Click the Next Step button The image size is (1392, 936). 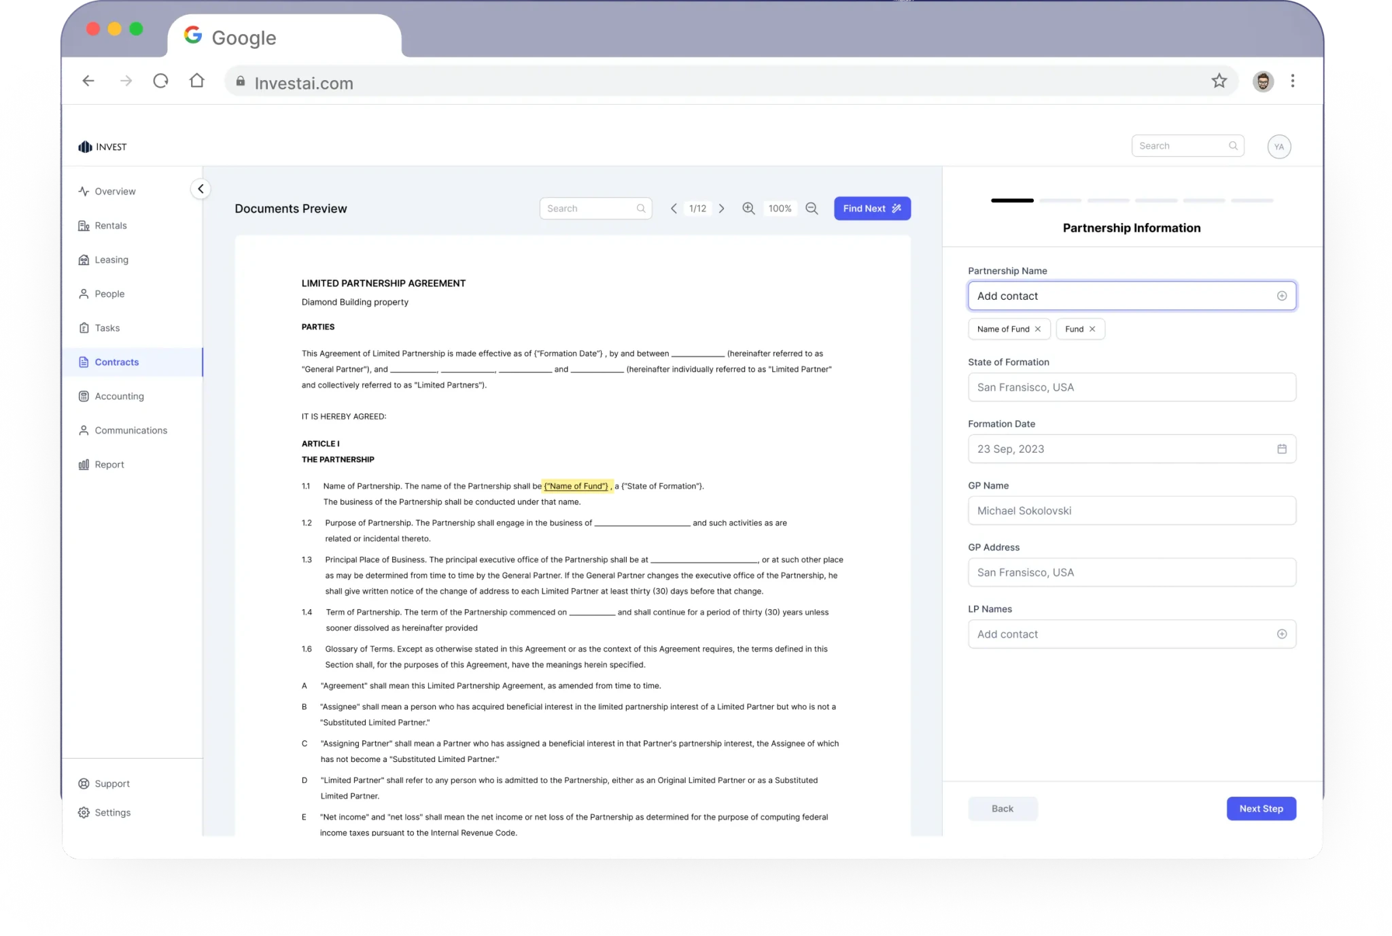coord(1260,808)
